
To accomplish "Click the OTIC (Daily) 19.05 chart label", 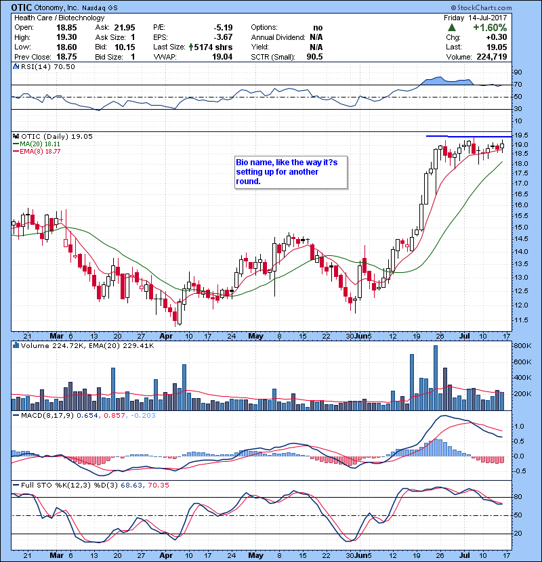I will pos(57,137).
